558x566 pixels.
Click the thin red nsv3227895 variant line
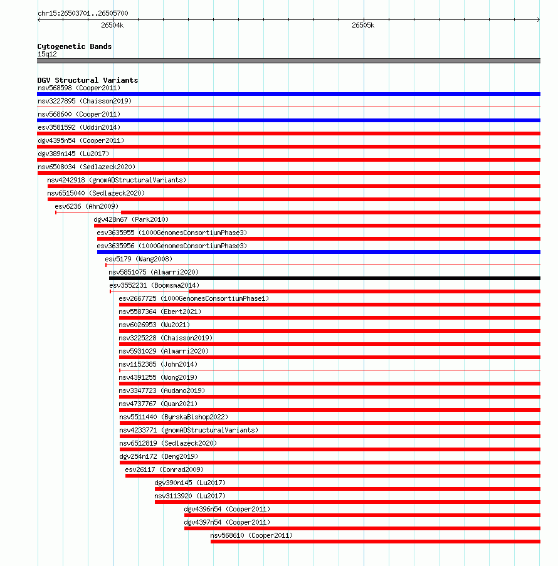pos(288,107)
